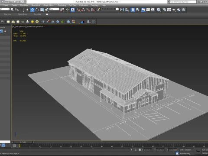Open the Curve Editor
The image size is (208, 156).
coord(148,10)
